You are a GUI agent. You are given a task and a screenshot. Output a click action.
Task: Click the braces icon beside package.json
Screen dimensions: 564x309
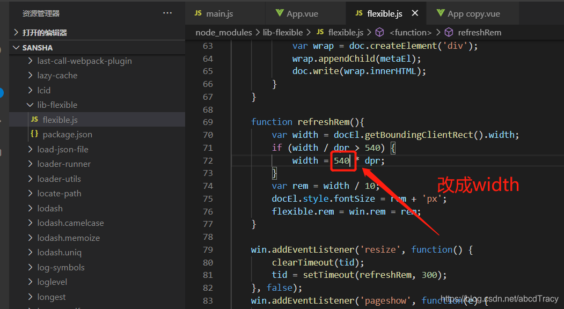tap(34, 134)
